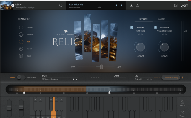The image size is (191, 118).
Task: Select previous Key with left arrow
Action: click(x=148, y=79)
